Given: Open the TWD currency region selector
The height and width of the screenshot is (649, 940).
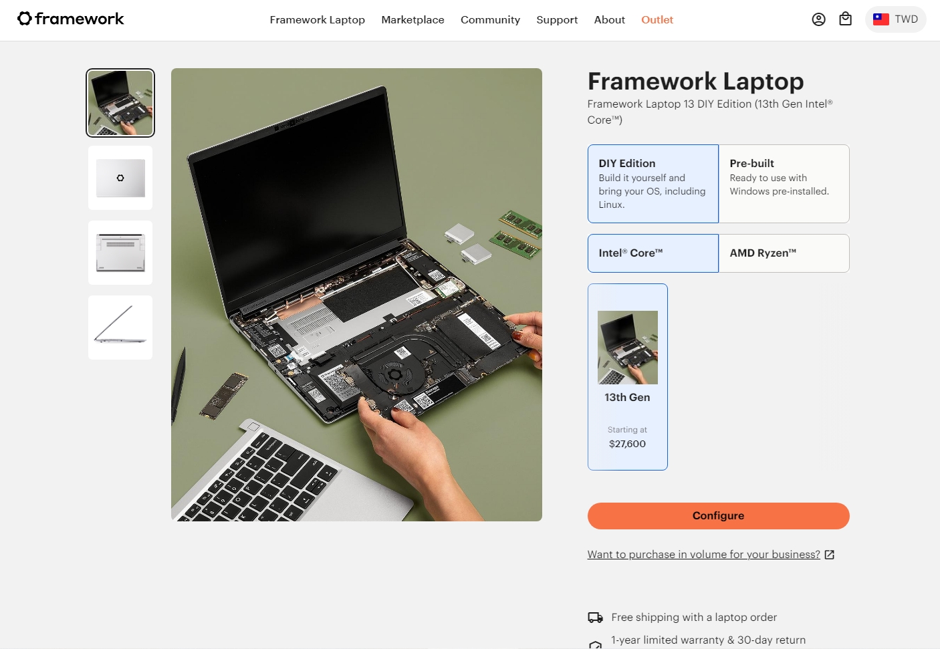Looking at the screenshot, I should pos(895,19).
